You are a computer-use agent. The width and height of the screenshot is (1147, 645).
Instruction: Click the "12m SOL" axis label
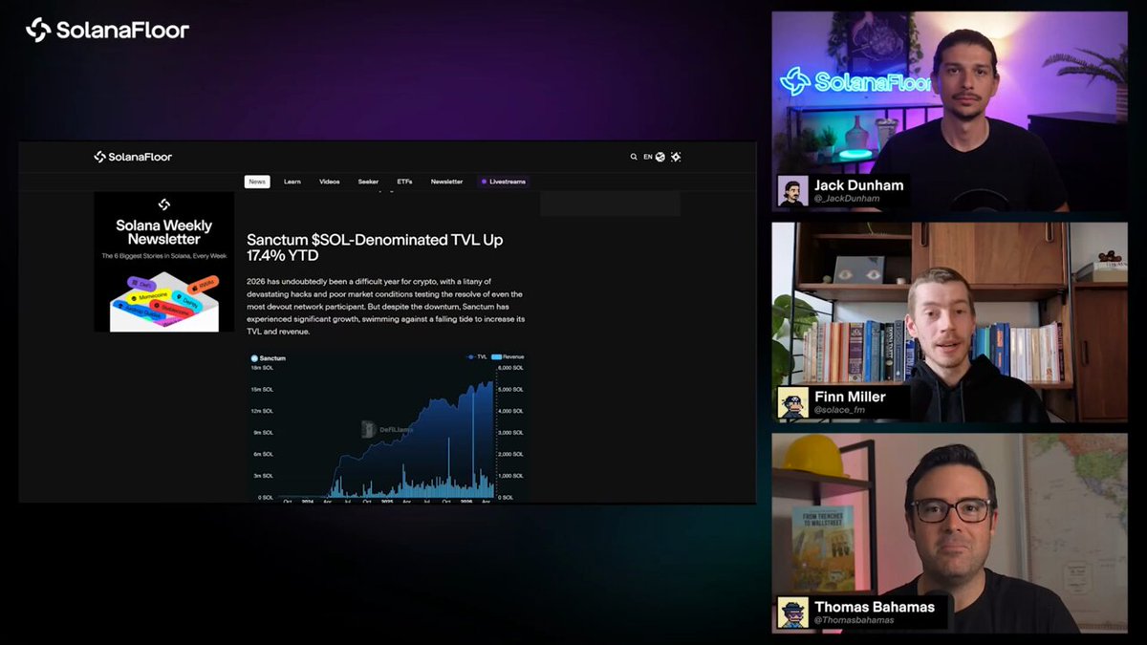click(262, 411)
